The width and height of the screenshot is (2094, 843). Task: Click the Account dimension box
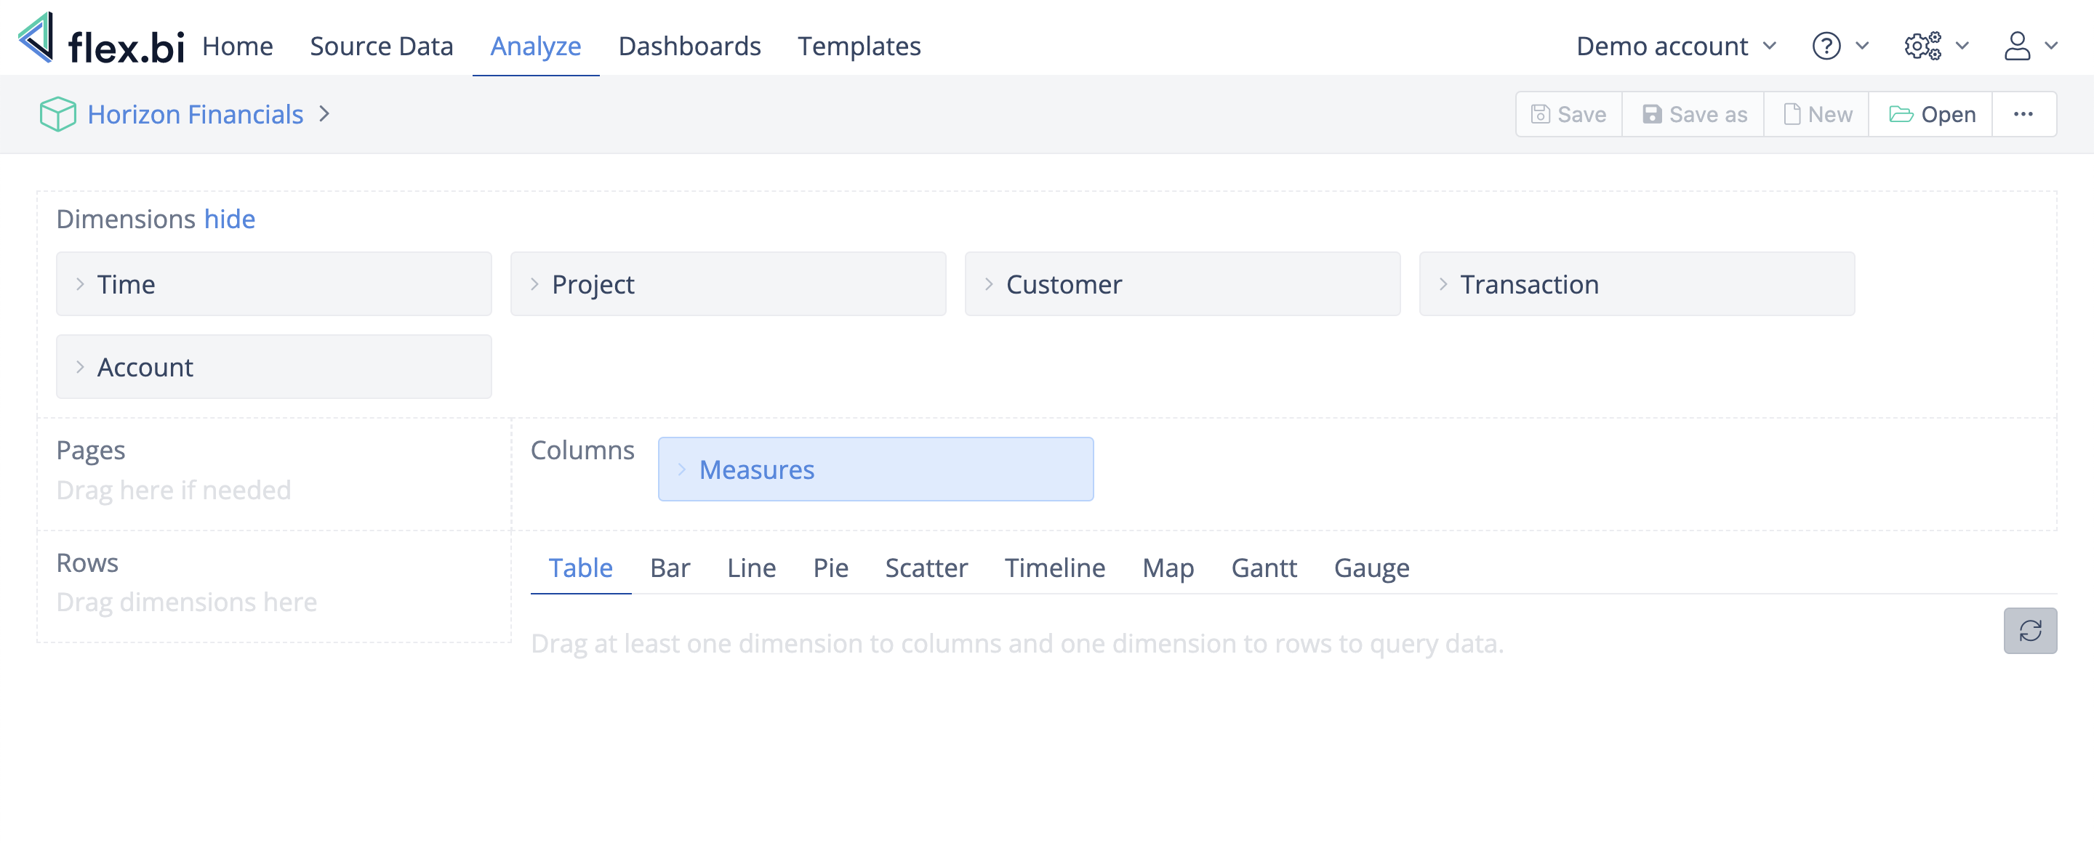tap(273, 367)
